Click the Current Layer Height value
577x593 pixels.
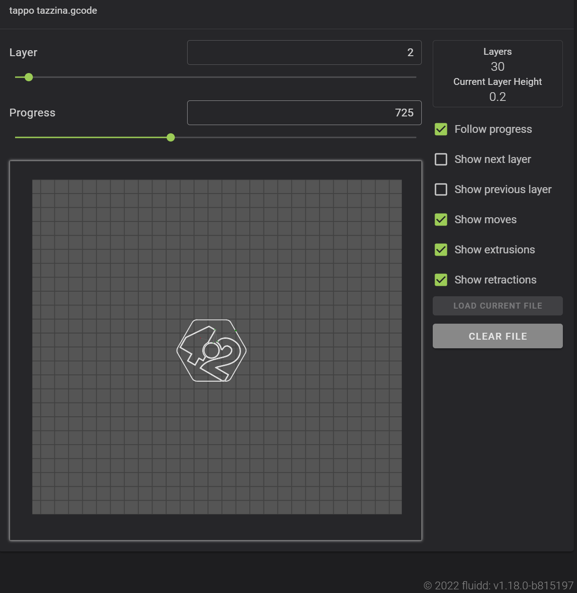click(497, 96)
